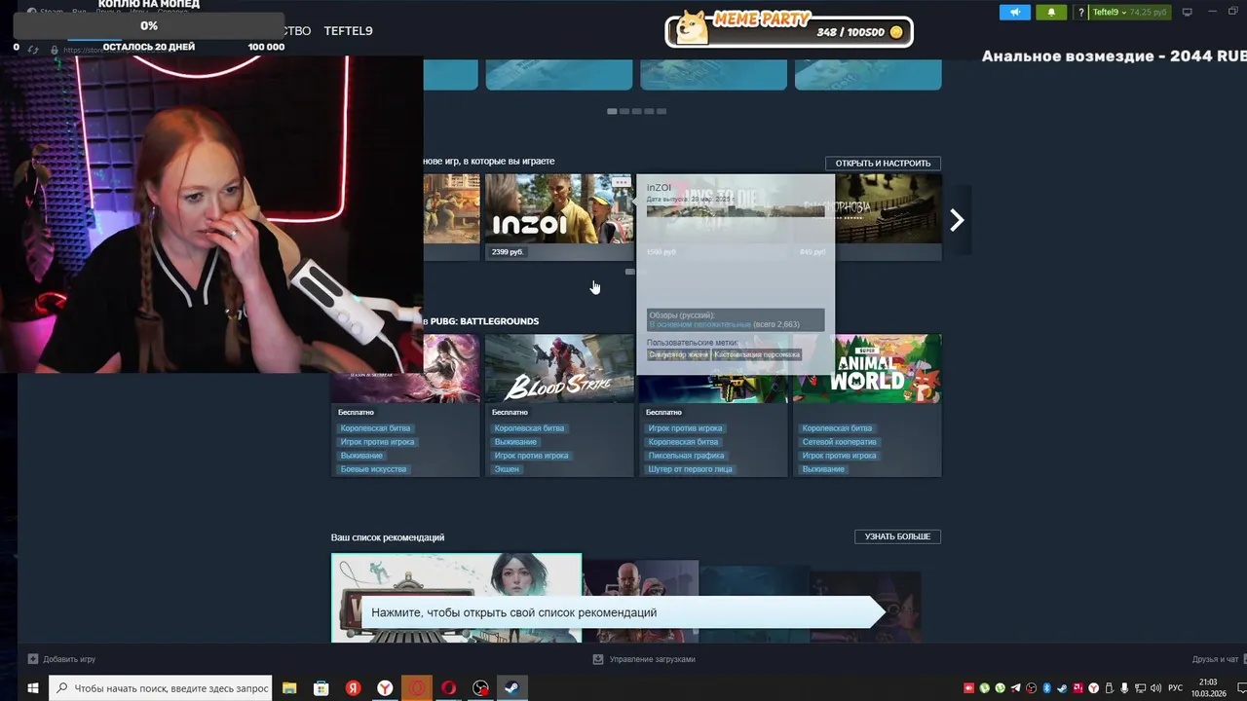This screenshot has width=1247, height=701.
Task: Click the Steam system tray icon
Action: (1062, 688)
